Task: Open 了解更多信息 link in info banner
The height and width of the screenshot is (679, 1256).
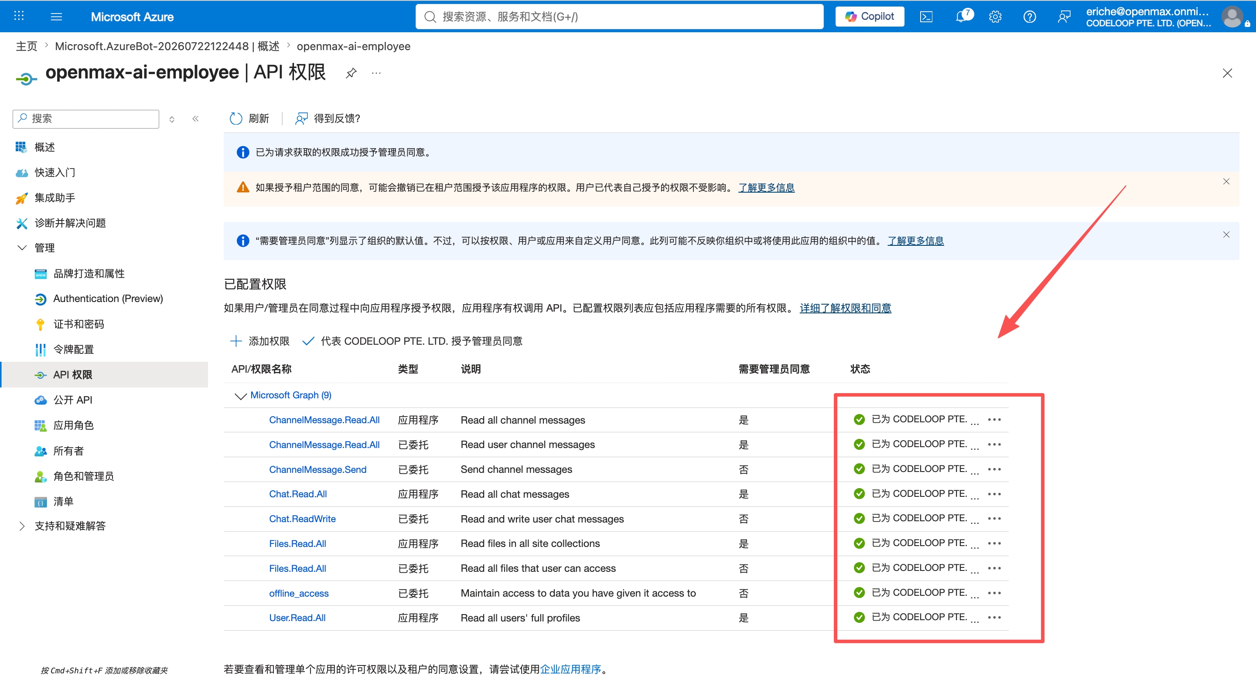Action: pos(916,241)
